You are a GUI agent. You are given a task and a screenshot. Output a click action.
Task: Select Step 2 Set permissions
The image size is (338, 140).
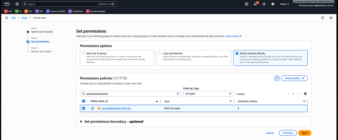[40, 42]
